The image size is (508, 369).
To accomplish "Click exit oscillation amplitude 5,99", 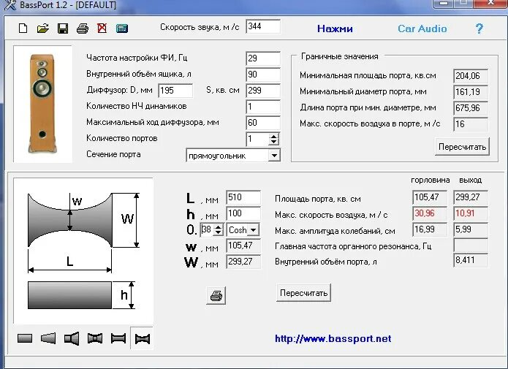I will point(471,229).
